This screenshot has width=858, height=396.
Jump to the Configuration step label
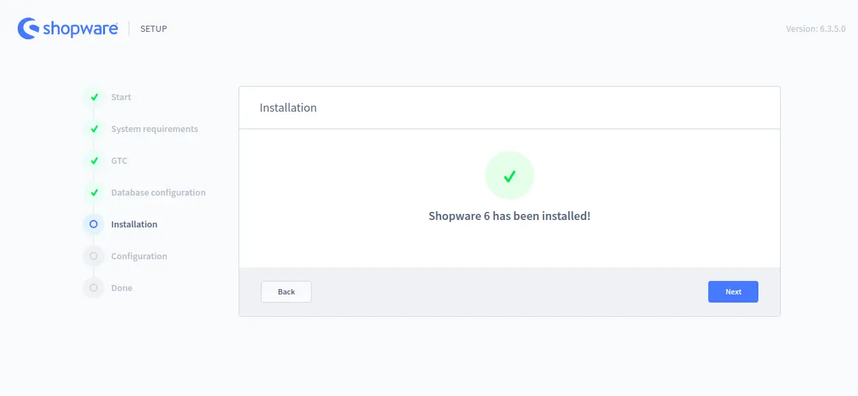[x=139, y=256]
